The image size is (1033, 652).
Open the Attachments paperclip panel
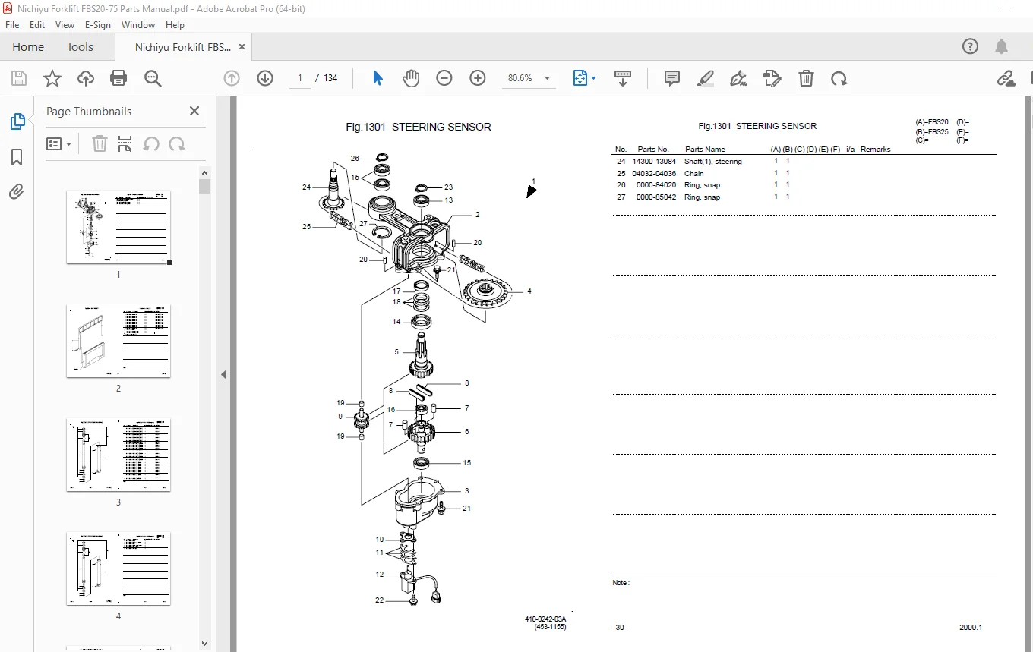tap(17, 192)
